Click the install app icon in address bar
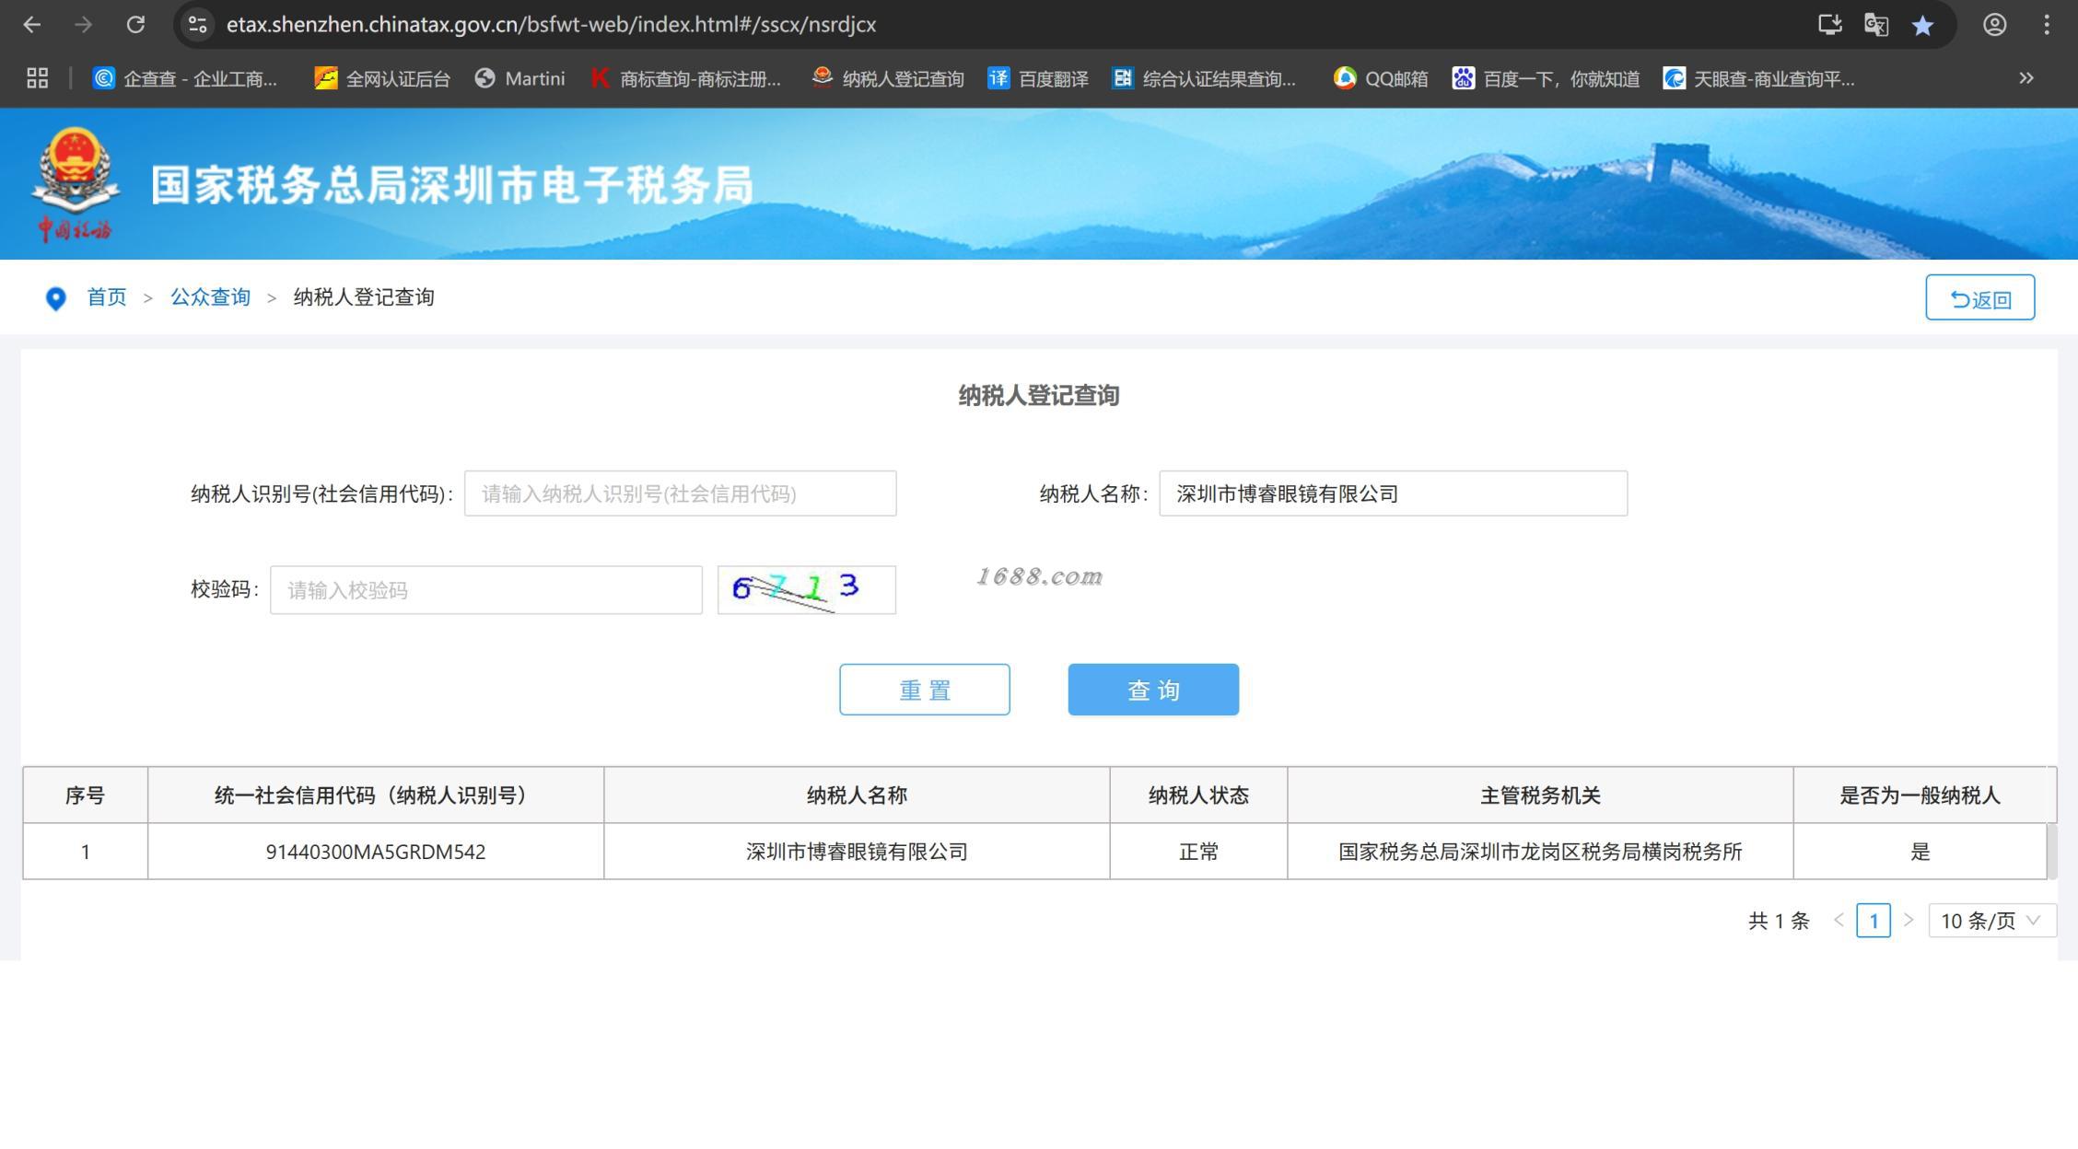Image resolution: width=2078 pixels, height=1149 pixels. [x=1829, y=25]
